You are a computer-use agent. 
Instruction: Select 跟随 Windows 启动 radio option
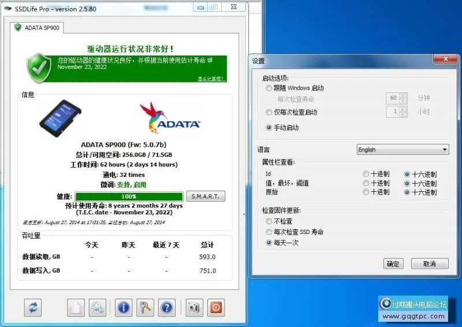(x=269, y=88)
